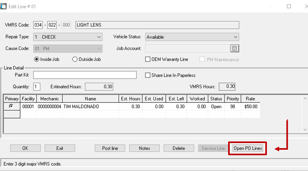Image resolution: width=308 pixels, height=171 pixels.
Task: Select the Inside Job radio button
Action: point(37,59)
